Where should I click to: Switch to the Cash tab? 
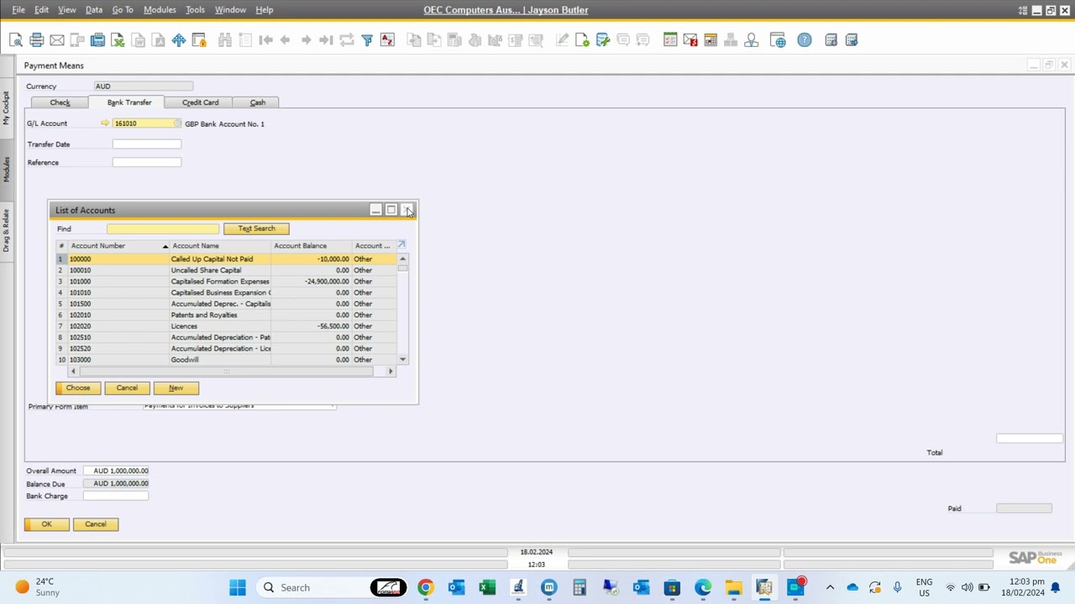tap(257, 102)
